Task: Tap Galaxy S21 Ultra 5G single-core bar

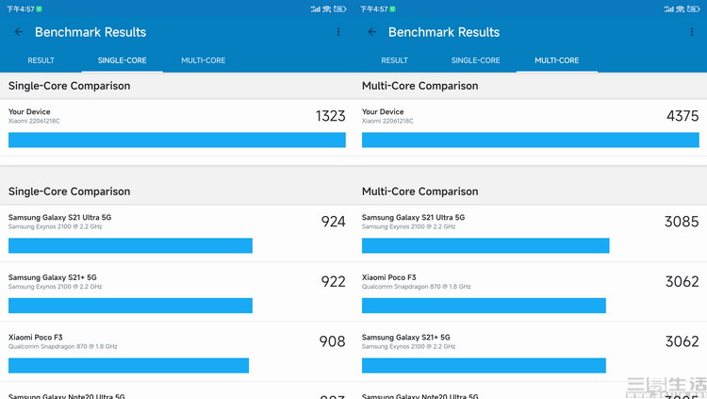Action: (130, 245)
